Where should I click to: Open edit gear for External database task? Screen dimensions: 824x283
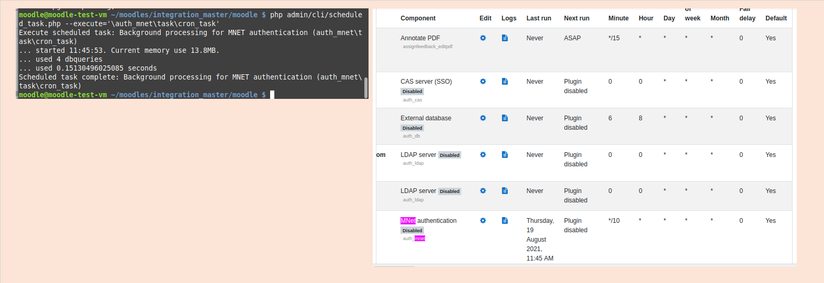tap(483, 118)
